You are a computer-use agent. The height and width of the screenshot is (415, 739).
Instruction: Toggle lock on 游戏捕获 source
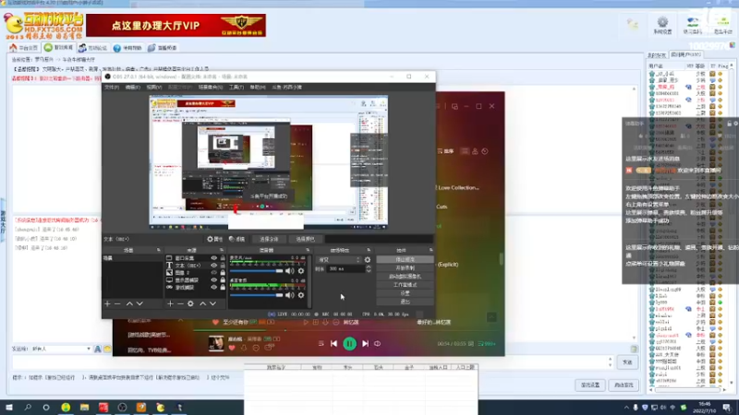[x=223, y=287]
